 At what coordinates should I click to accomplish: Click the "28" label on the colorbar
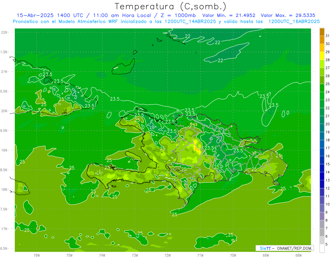coord(328,60)
